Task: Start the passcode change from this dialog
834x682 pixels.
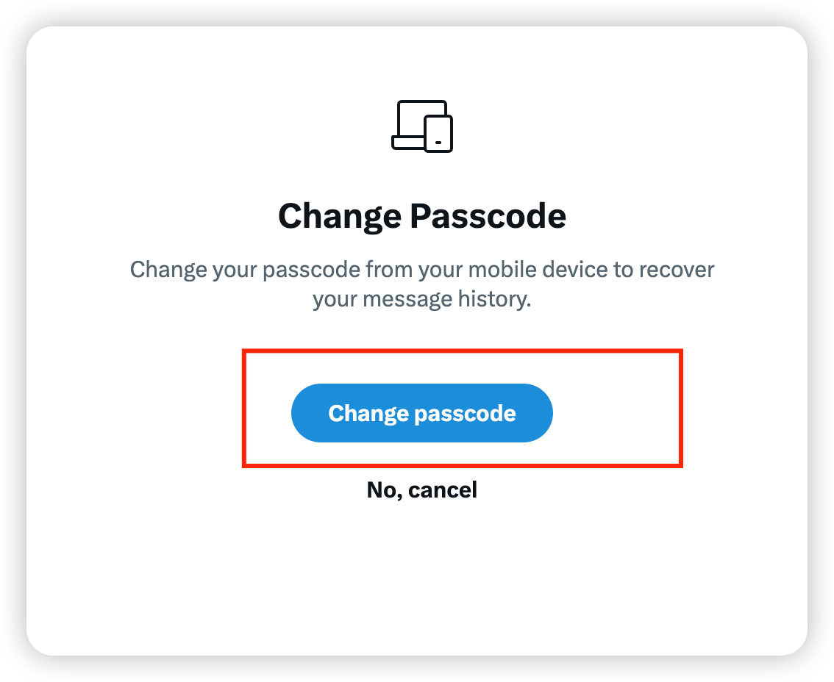Action: pyautogui.click(x=421, y=413)
